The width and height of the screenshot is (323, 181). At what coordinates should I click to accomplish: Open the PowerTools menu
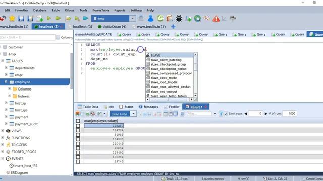[x=101, y=10]
